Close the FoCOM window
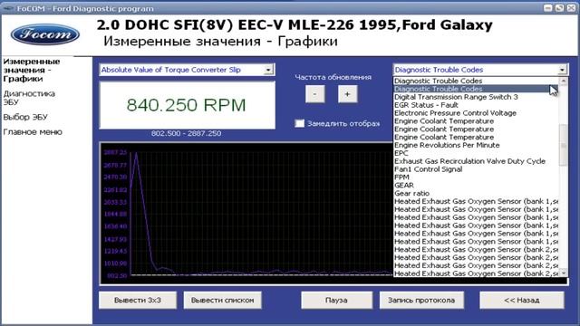The height and width of the screenshot is (326, 580). 572,8
